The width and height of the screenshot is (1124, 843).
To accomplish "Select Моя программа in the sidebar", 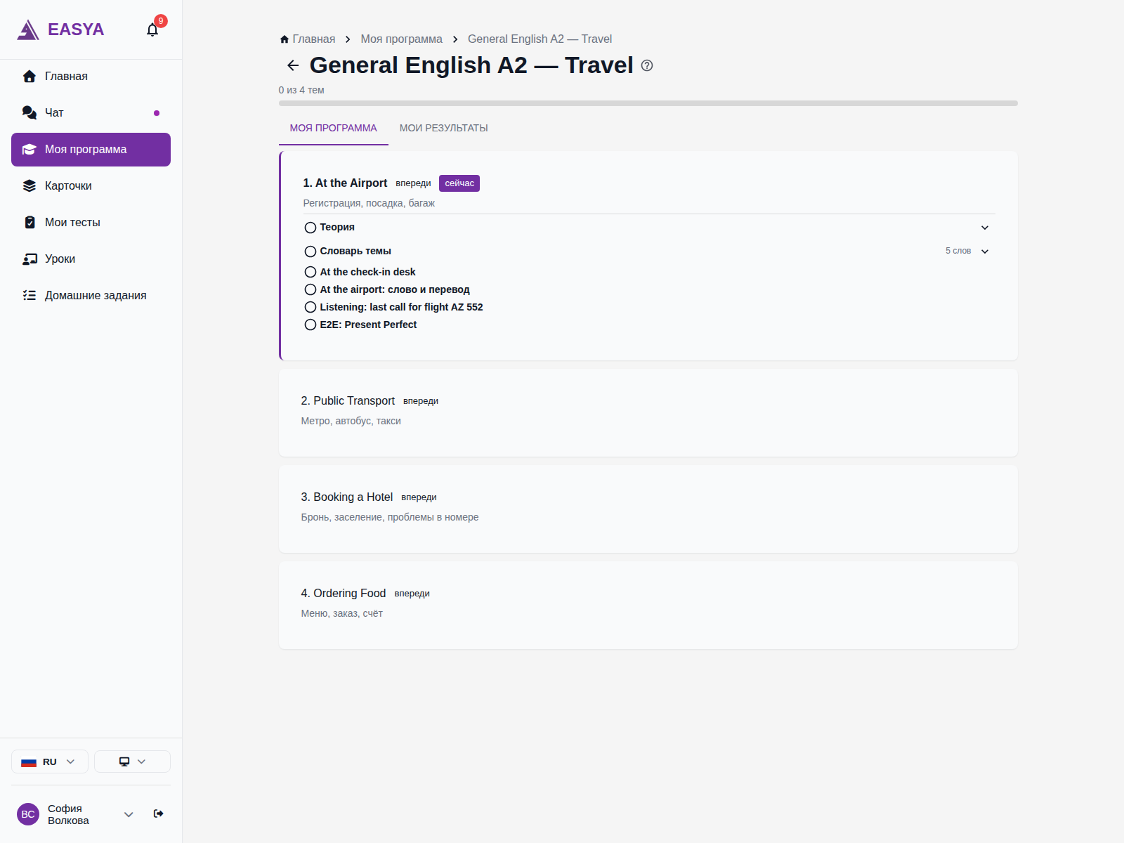I will pos(91,150).
